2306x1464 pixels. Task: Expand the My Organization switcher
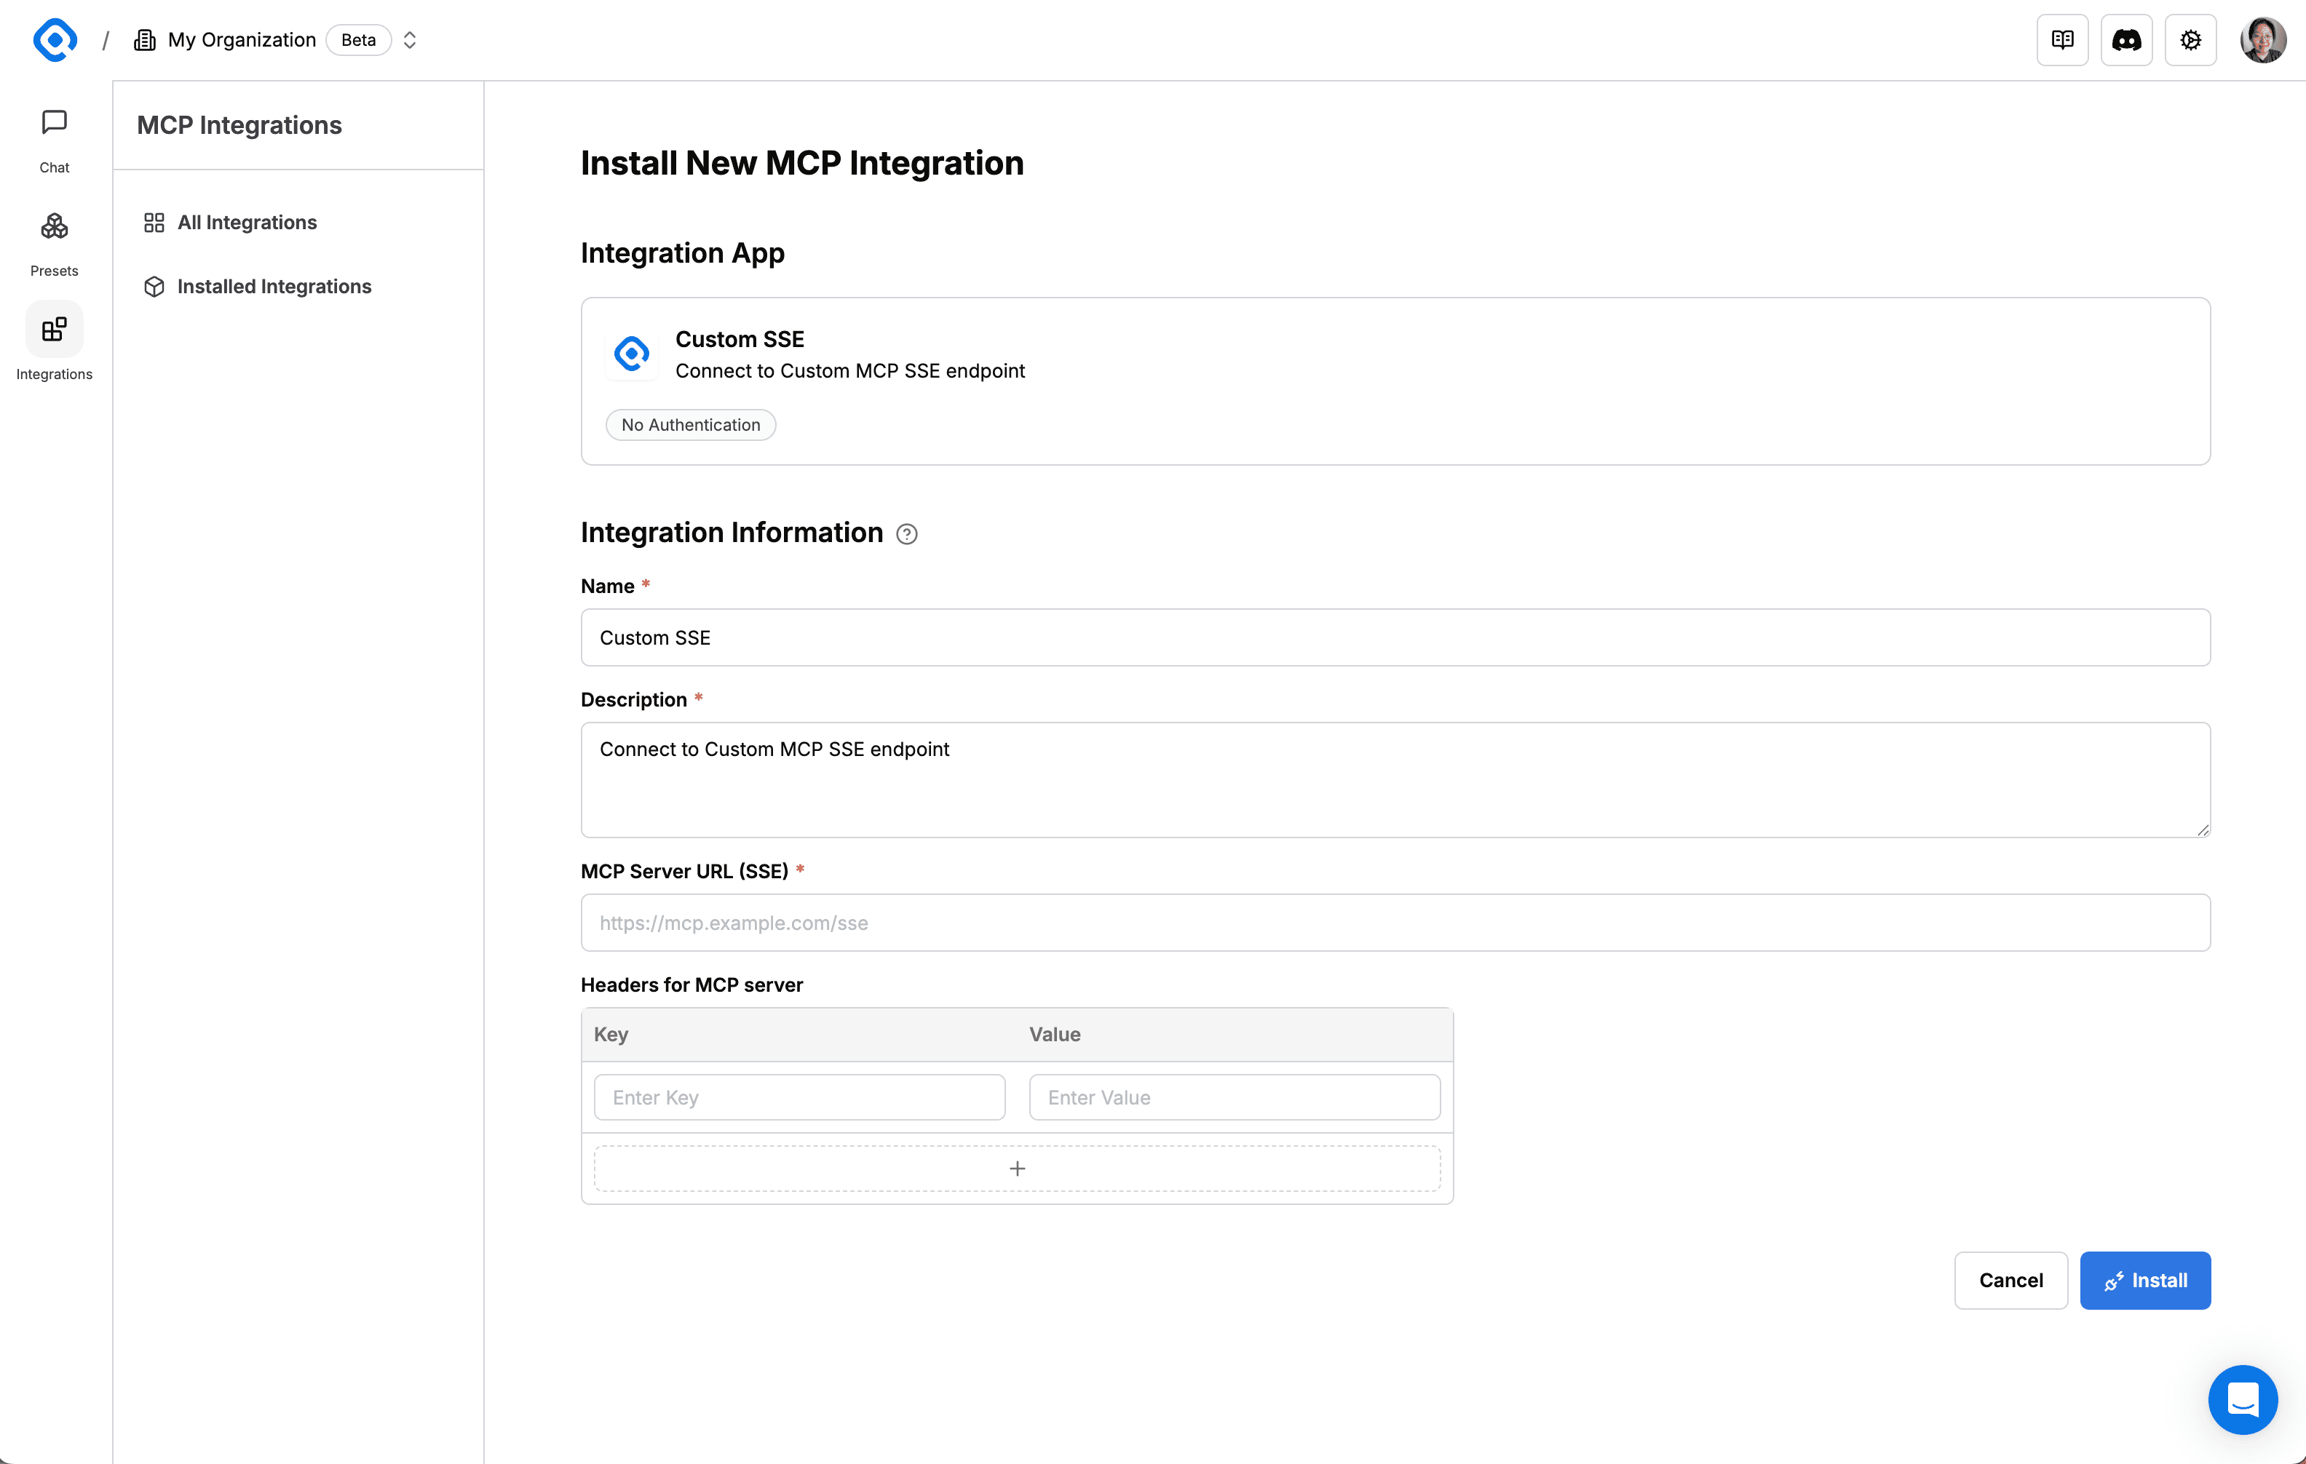tap(410, 40)
